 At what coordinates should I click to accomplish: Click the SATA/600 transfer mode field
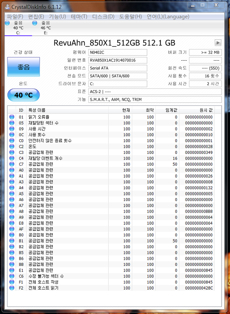pyautogui.click(x=117, y=76)
